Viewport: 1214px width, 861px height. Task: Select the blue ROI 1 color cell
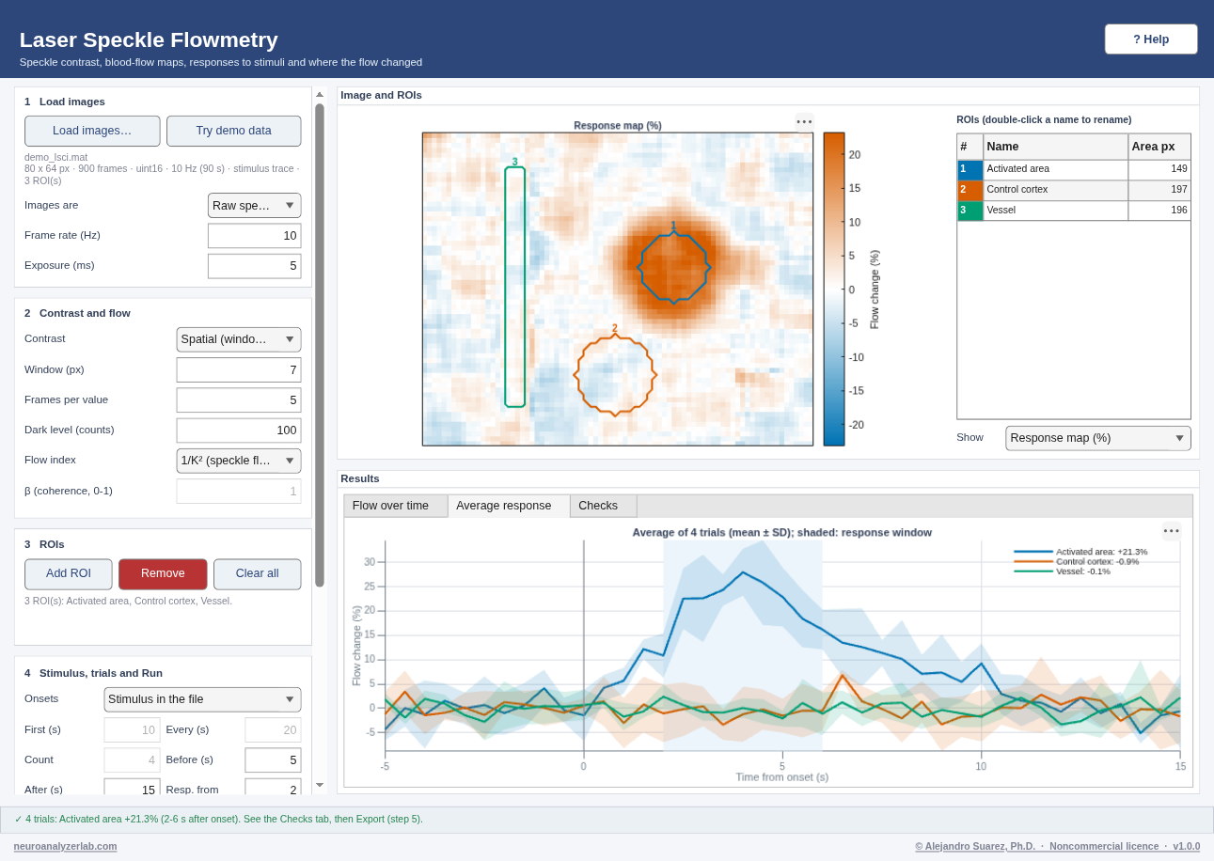(x=970, y=170)
